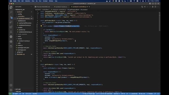Close the products-controller.js tab
This screenshot has height=95, width=169.
tap(89, 7)
